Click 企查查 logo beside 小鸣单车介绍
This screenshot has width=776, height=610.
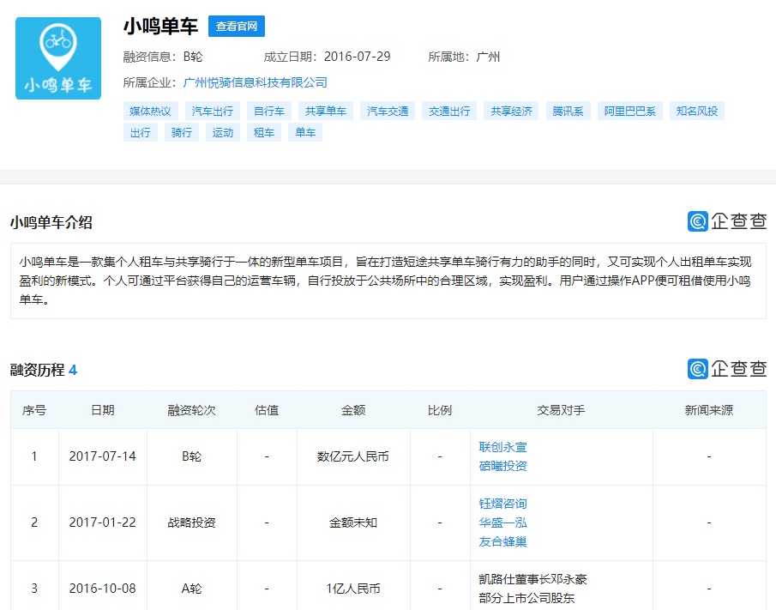point(727,221)
